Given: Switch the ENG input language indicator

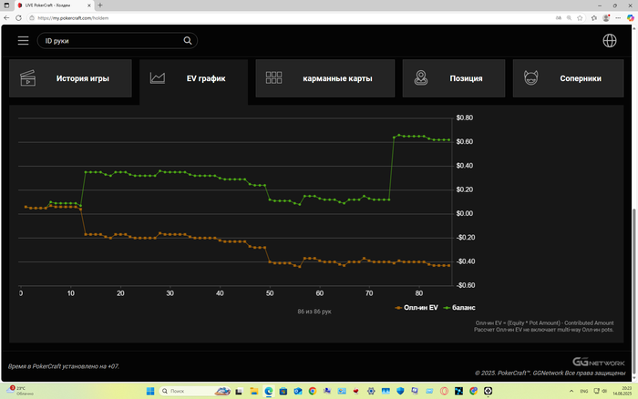Looking at the screenshot, I should tap(584, 391).
